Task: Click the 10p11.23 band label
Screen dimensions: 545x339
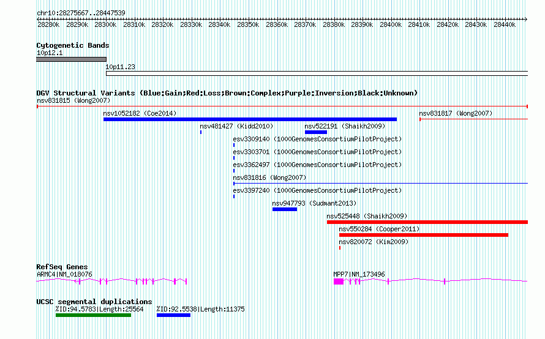Action: (120, 67)
